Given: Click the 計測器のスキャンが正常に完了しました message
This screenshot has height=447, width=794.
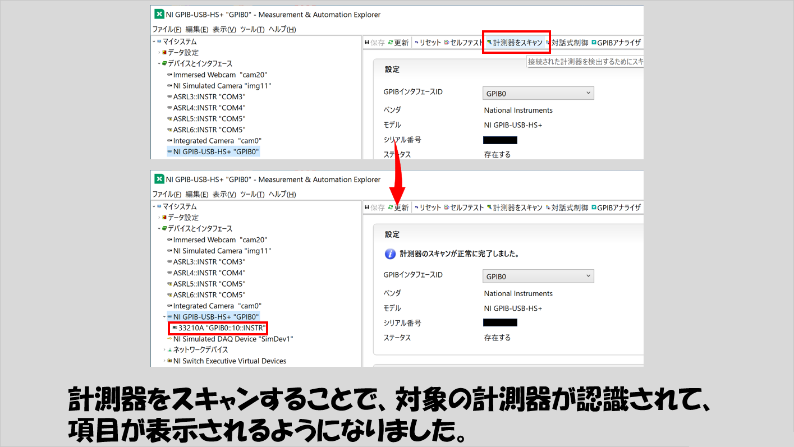Looking at the screenshot, I should pyautogui.click(x=460, y=254).
